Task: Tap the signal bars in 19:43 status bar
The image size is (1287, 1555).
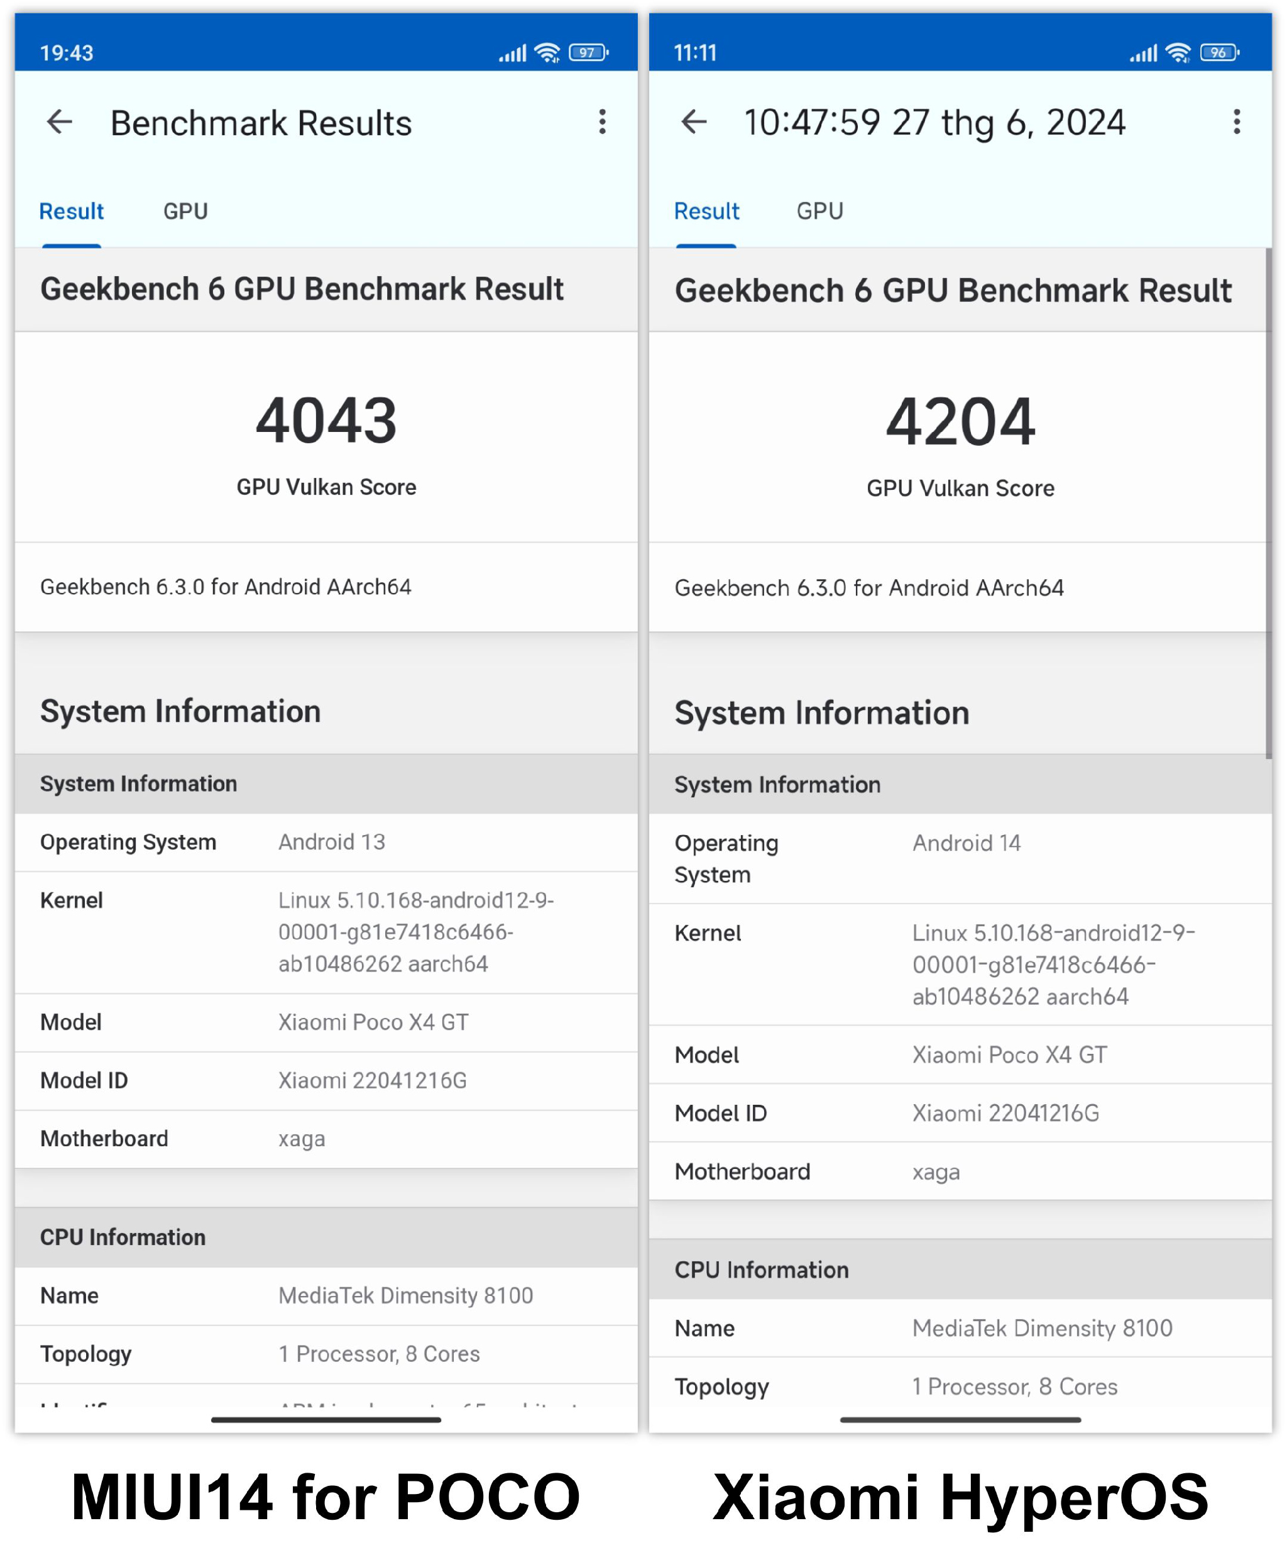Action: [x=512, y=53]
